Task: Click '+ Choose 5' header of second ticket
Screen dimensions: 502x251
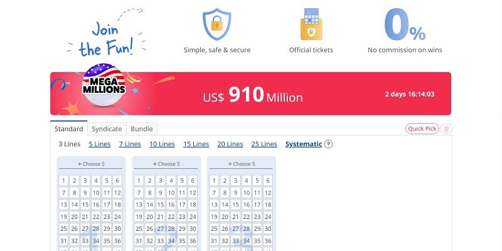Action: point(166,164)
